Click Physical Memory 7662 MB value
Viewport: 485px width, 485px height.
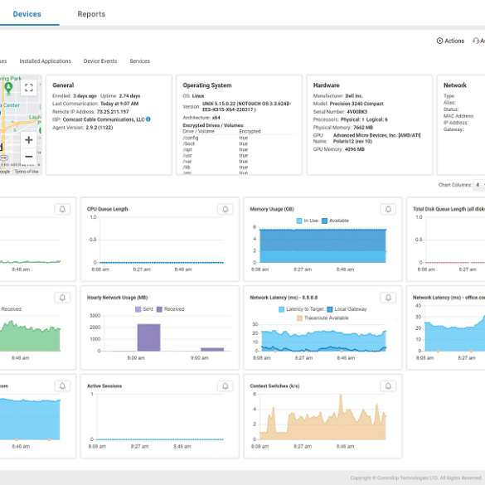coord(363,128)
